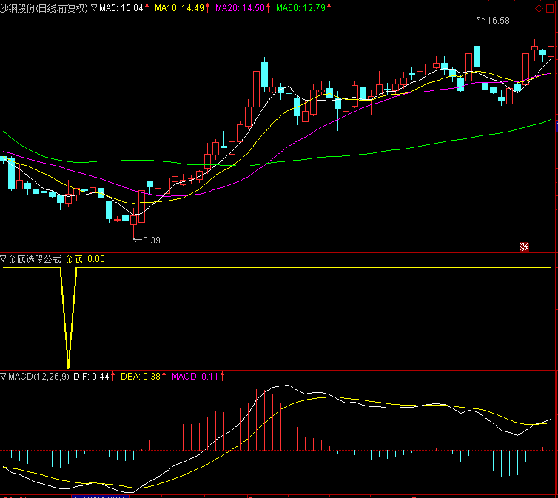Screen dimensions: 558x498
Task: Click the red split-panel layout icon
Action: coord(551,8)
